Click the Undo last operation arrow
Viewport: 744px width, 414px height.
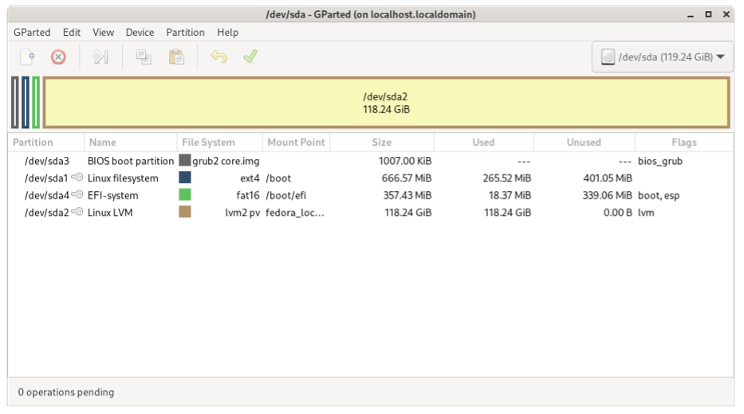[x=218, y=57]
